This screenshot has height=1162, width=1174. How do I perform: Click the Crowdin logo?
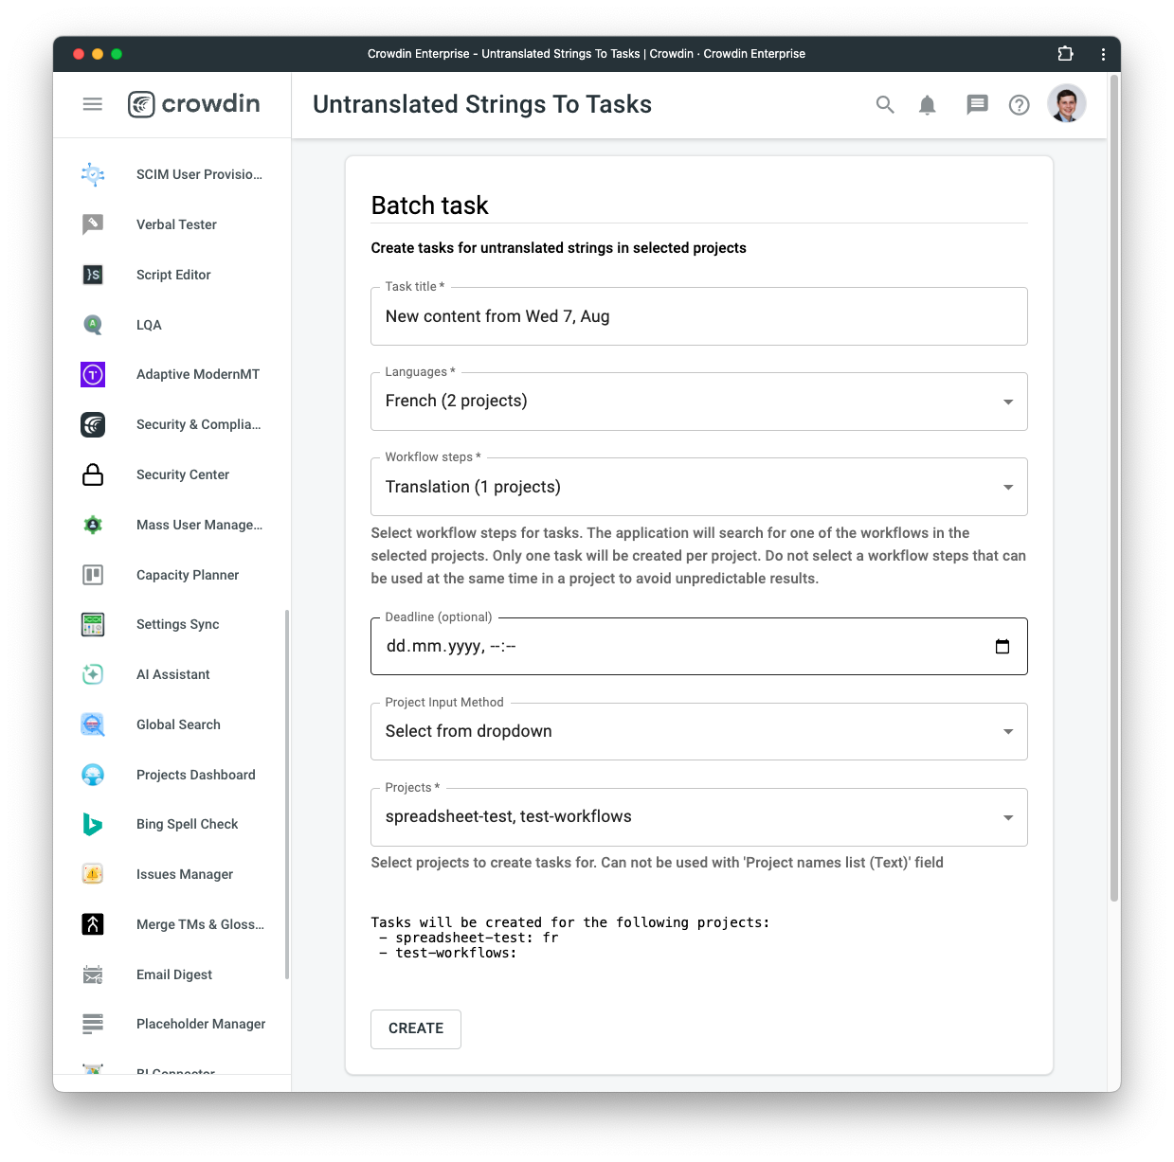(194, 104)
